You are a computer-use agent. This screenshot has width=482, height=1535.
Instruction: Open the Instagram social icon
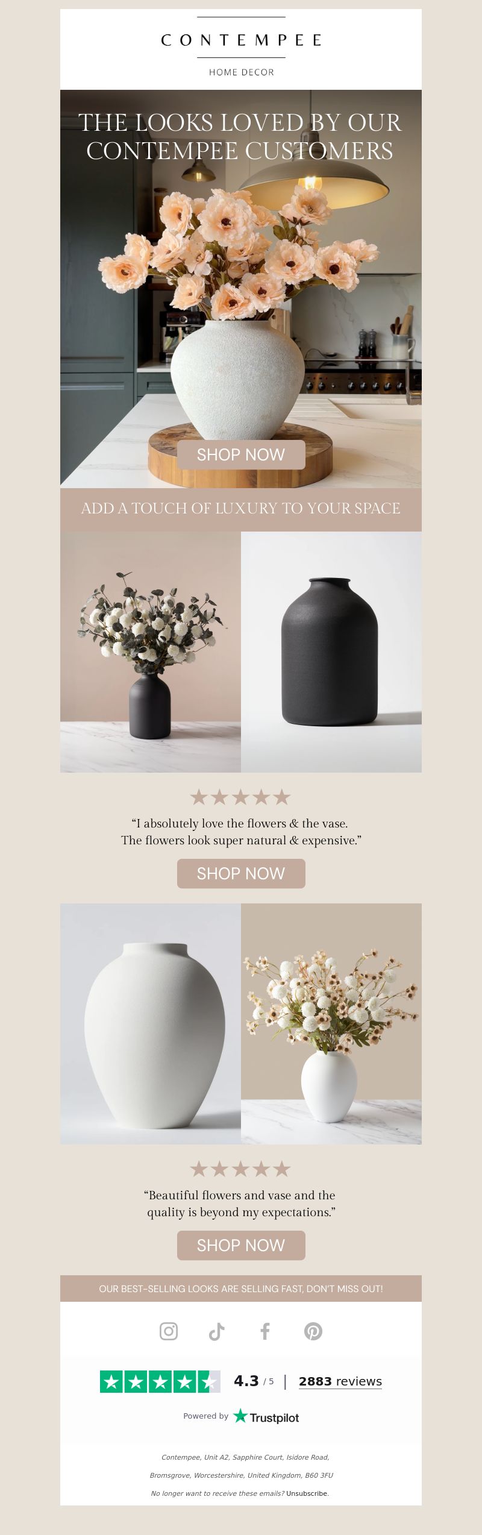169,1331
